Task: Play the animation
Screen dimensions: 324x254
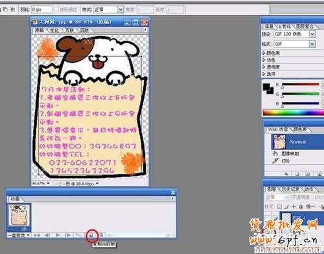Action: coord(58,235)
